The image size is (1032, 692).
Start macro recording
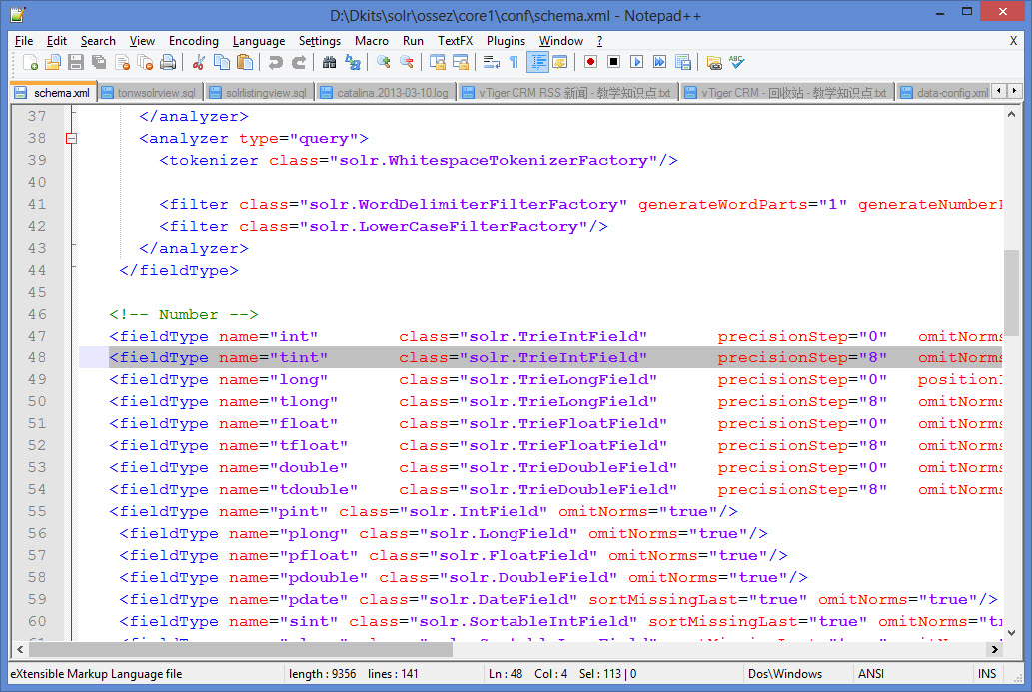pos(590,63)
